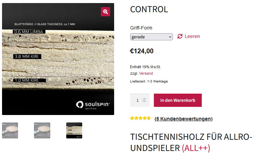Click the main blade cross-section product image

(x=58, y=59)
